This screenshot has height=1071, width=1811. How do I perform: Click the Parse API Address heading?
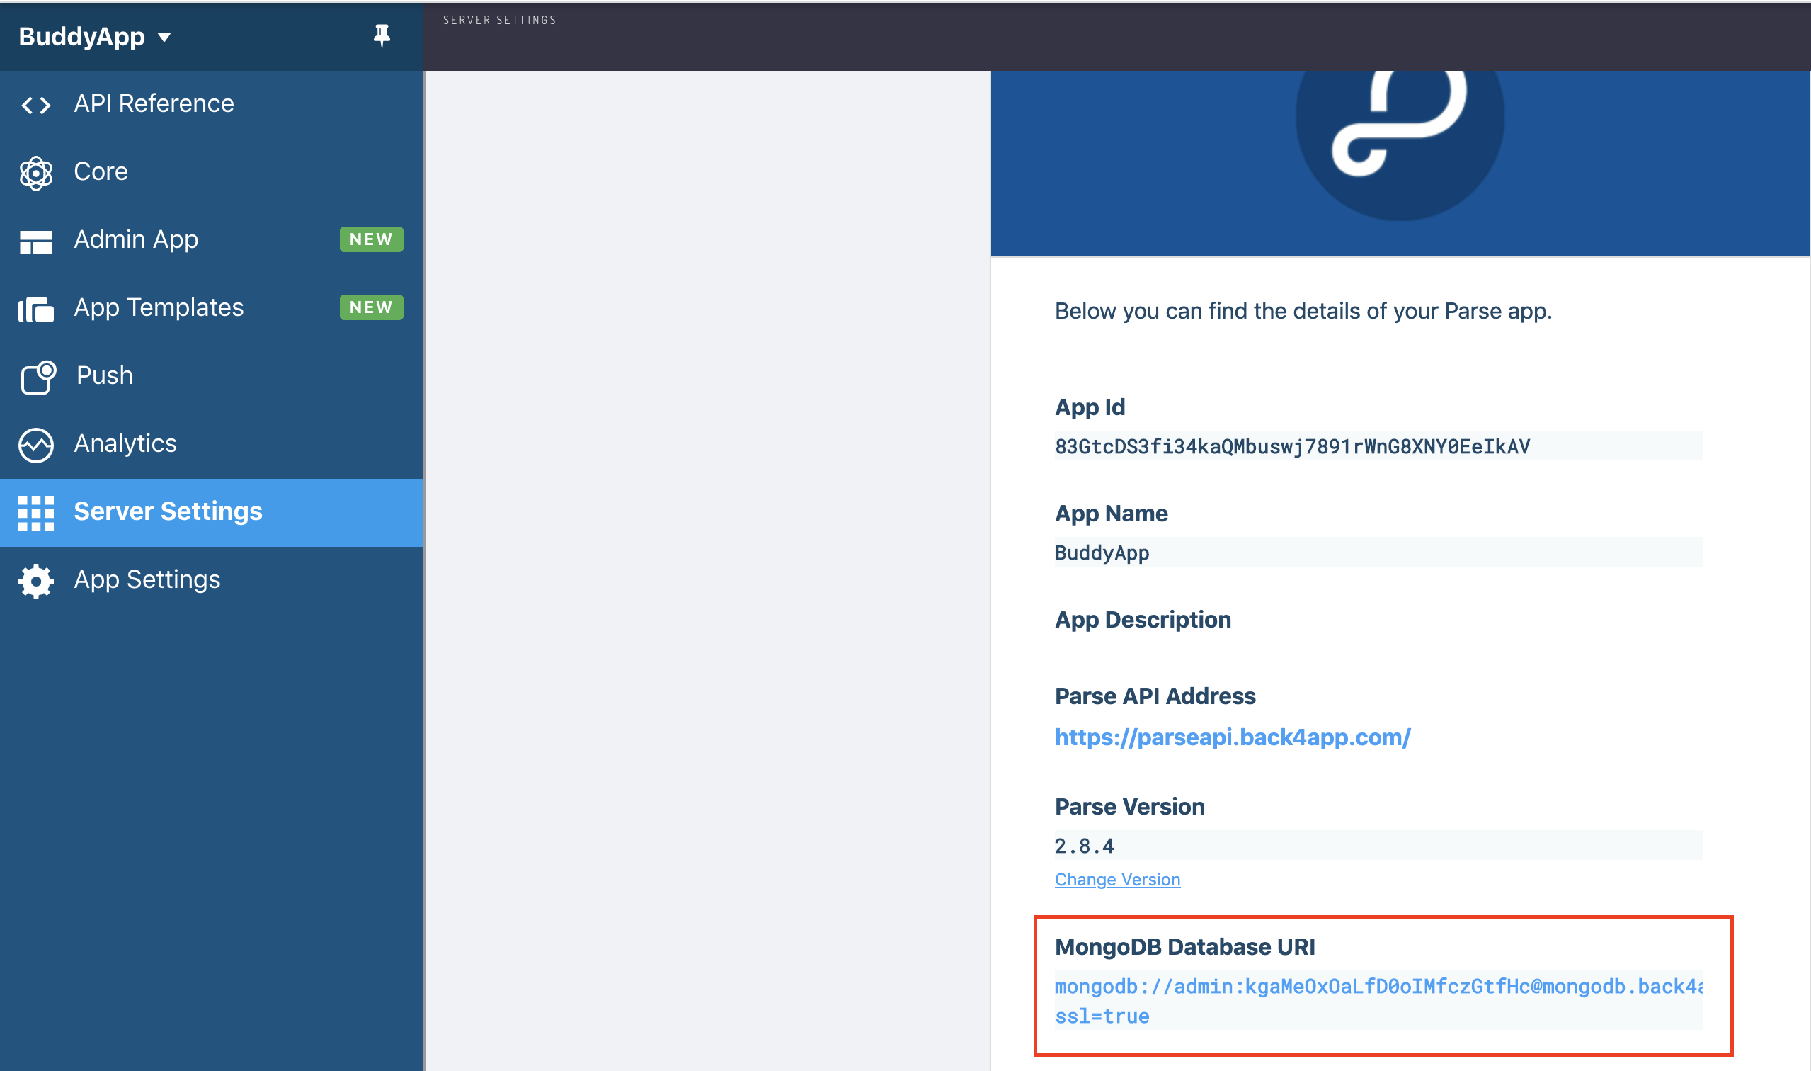click(x=1155, y=696)
